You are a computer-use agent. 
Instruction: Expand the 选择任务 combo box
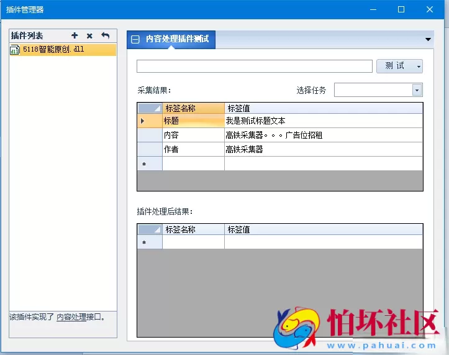point(417,90)
